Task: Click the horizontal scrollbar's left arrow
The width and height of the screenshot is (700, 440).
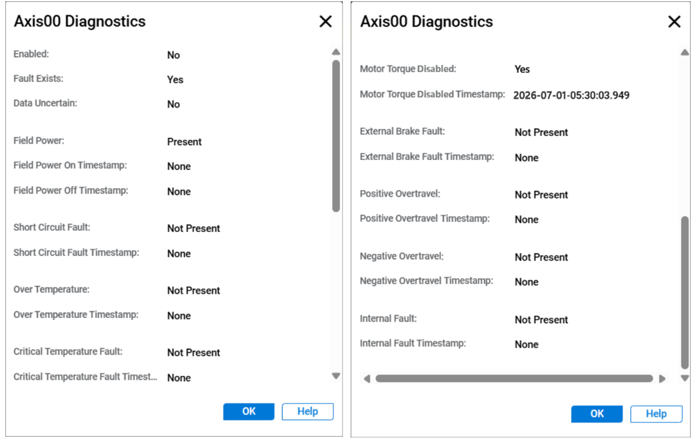Action: [367, 379]
